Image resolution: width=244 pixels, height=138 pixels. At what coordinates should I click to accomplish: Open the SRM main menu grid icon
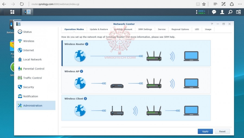[x=12, y=12]
